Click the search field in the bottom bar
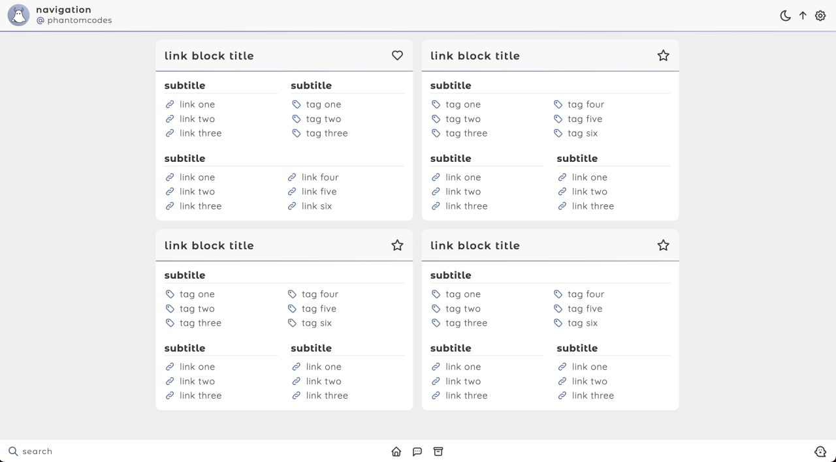 (x=37, y=452)
